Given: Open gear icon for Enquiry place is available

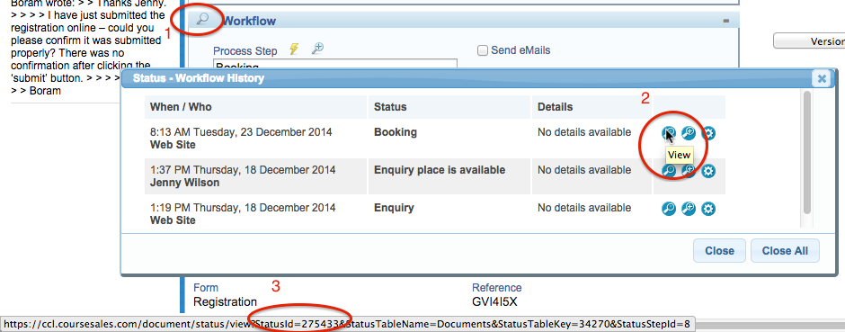Looking at the screenshot, I should pos(708,171).
